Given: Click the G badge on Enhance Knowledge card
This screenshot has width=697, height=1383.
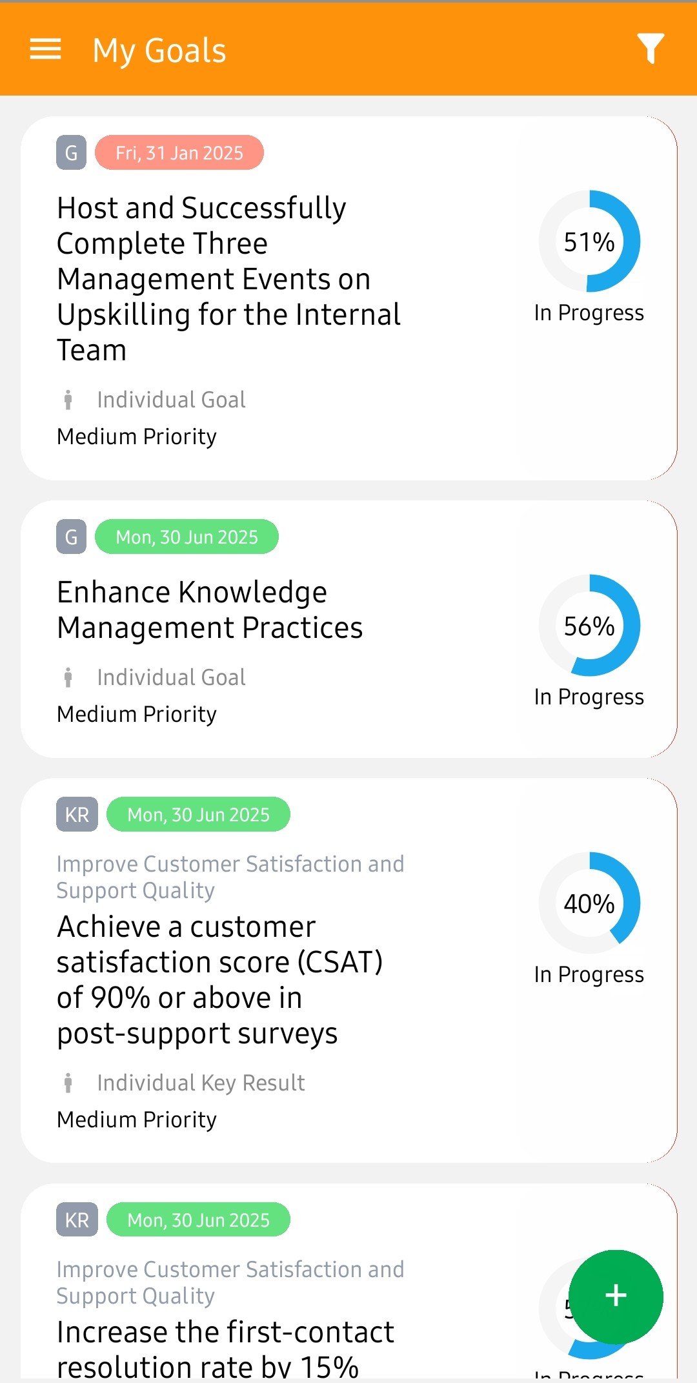Looking at the screenshot, I should coord(71,537).
